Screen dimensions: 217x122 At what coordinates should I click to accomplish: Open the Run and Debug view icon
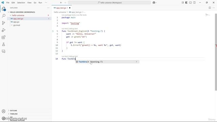click(4, 30)
